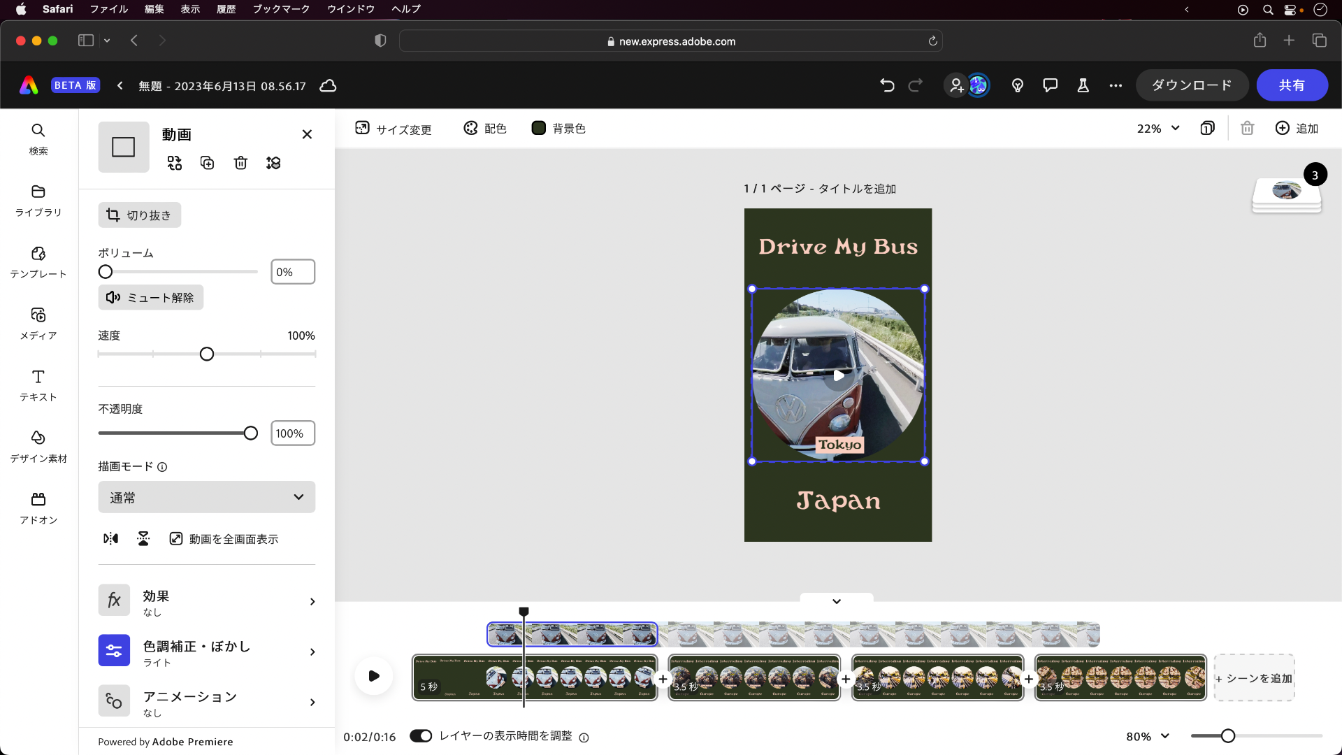Open the 描画モード dropdown showing 通常

tap(206, 497)
